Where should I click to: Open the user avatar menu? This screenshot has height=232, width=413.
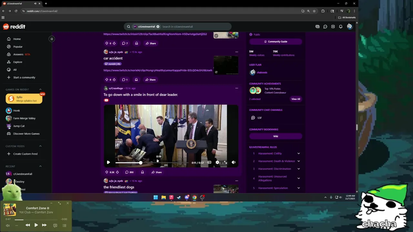(349, 27)
